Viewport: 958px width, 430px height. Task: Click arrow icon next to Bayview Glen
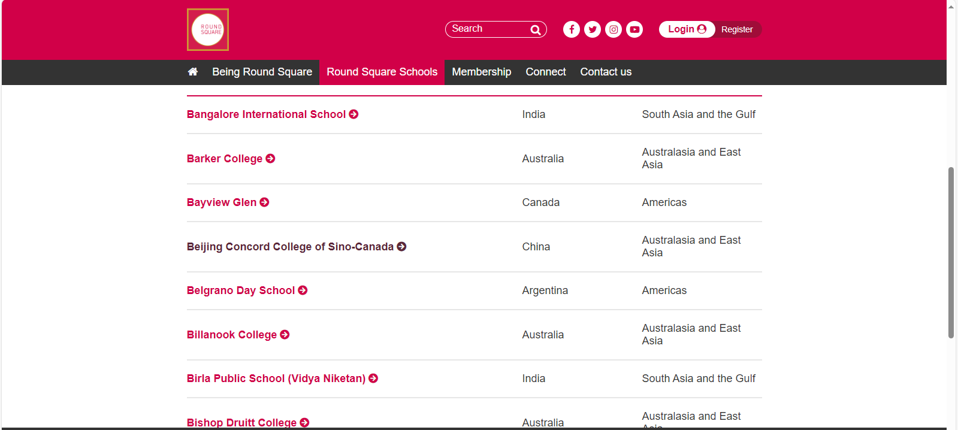pyautogui.click(x=264, y=202)
